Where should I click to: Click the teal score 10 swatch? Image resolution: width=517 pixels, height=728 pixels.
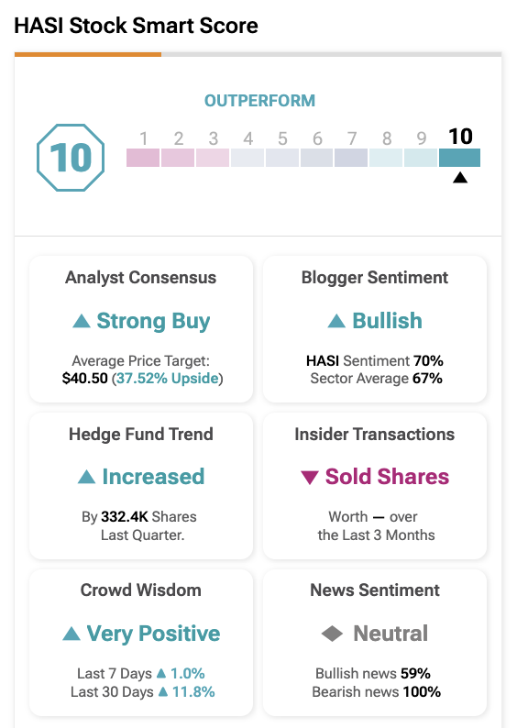pos(459,158)
